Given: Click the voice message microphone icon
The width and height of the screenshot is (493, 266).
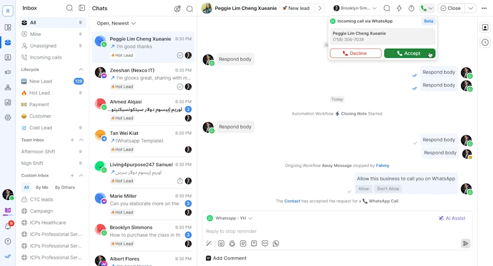Looking at the screenshot, I should point(232,243).
